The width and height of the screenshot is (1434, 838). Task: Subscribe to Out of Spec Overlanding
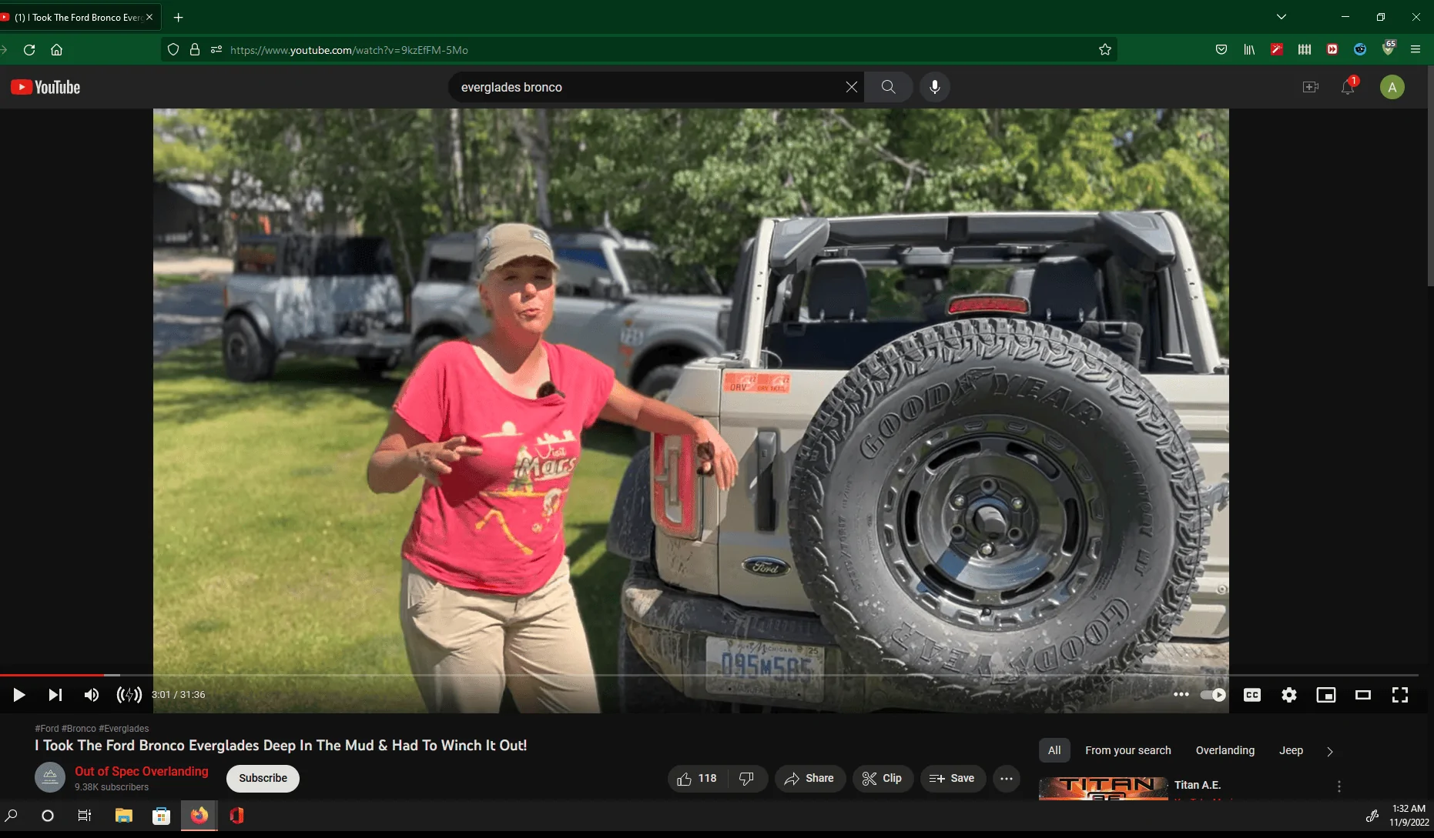tap(263, 778)
